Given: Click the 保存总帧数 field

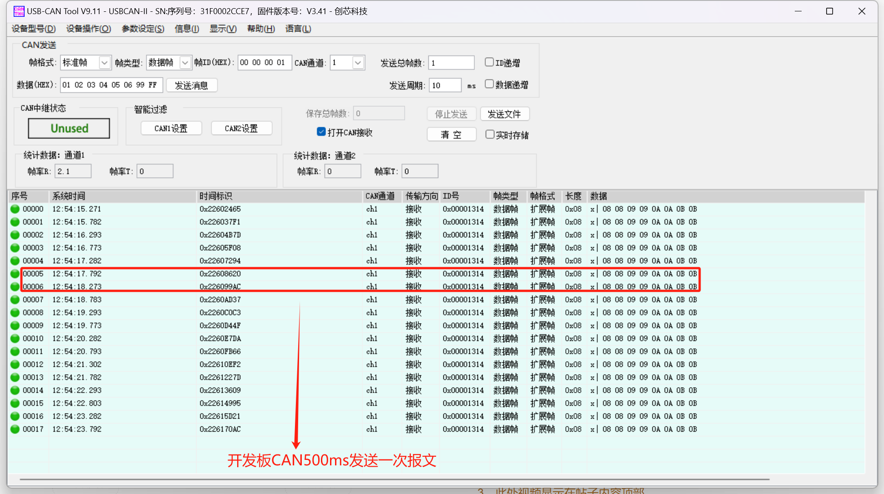Looking at the screenshot, I should (x=379, y=113).
